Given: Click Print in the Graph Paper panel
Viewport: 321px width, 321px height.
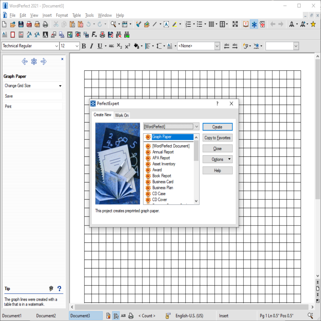Looking at the screenshot, I should 33,106.
